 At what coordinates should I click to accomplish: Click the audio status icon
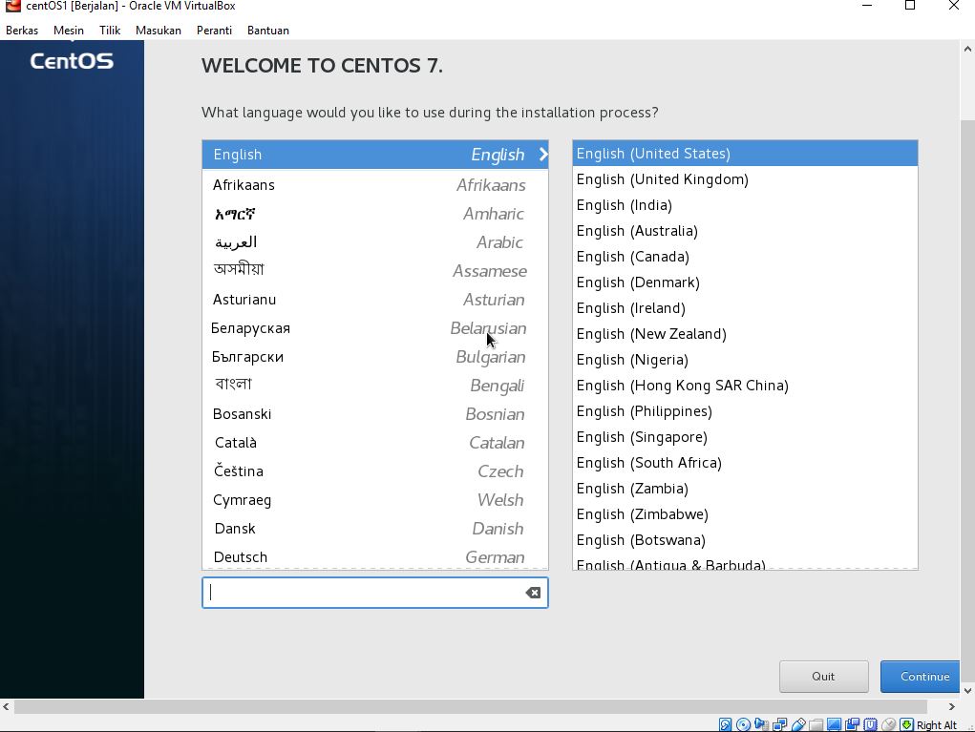tap(762, 724)
